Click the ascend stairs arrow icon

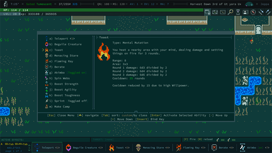[x=268, y=12]
